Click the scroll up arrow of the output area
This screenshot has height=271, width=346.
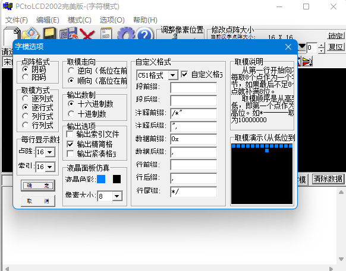coord(341,192)
